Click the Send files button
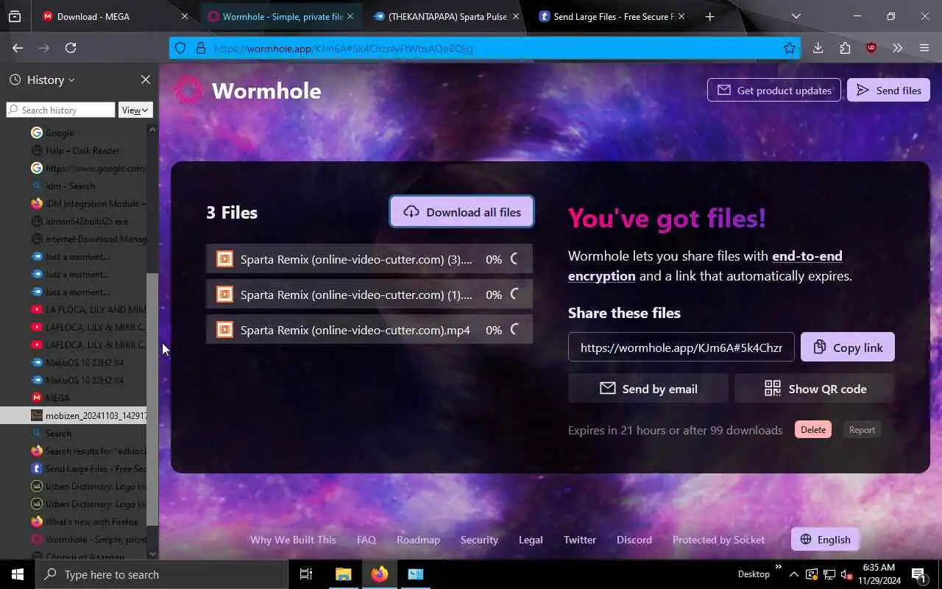942x589 pixels. tap(888, 91)
